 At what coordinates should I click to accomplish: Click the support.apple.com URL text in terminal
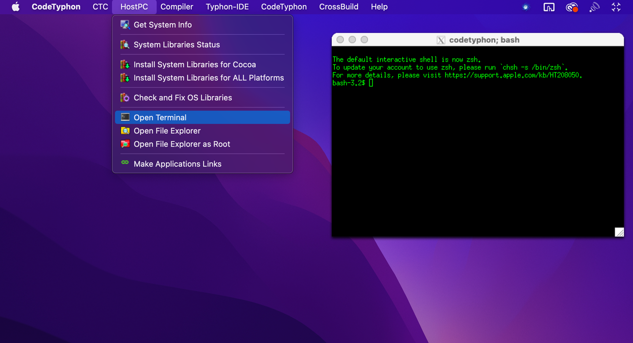tap(513, 75)
